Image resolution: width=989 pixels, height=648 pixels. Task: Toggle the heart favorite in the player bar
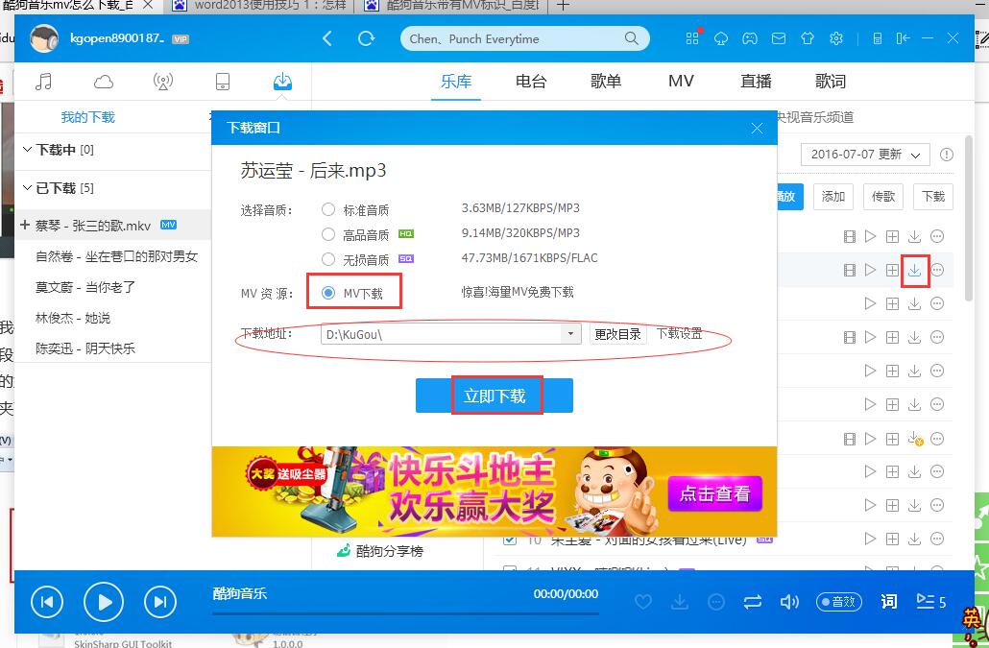(x=643, y=602)
